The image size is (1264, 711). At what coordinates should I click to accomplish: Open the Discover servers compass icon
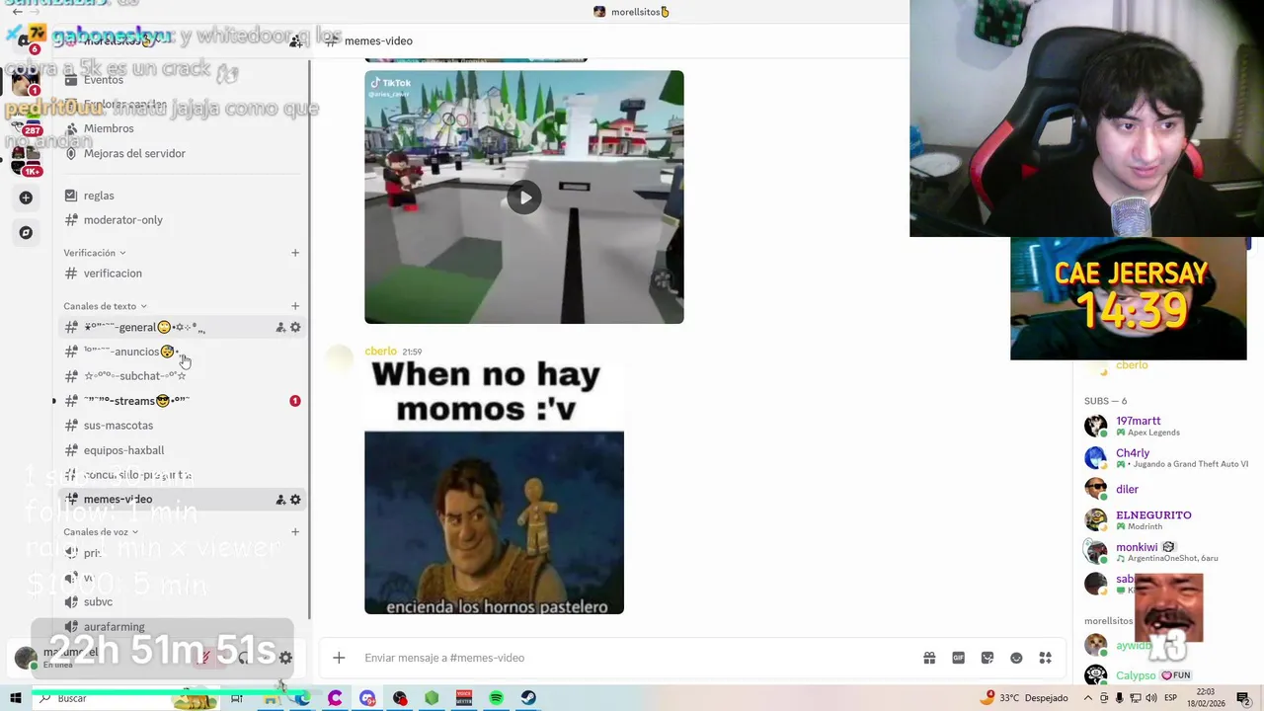[x=26, y=233]
